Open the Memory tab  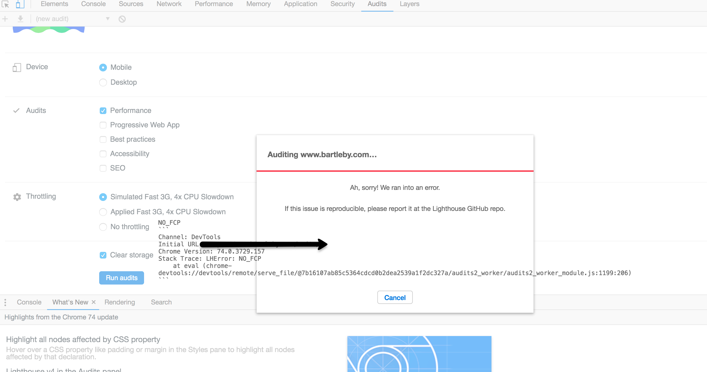pyautogui.click(x=258, y=4)
